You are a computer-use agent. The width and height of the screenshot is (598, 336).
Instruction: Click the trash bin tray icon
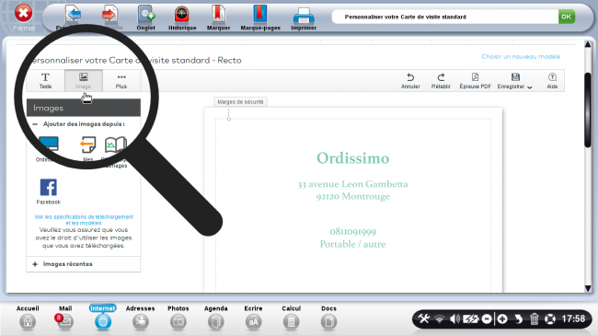535,319
